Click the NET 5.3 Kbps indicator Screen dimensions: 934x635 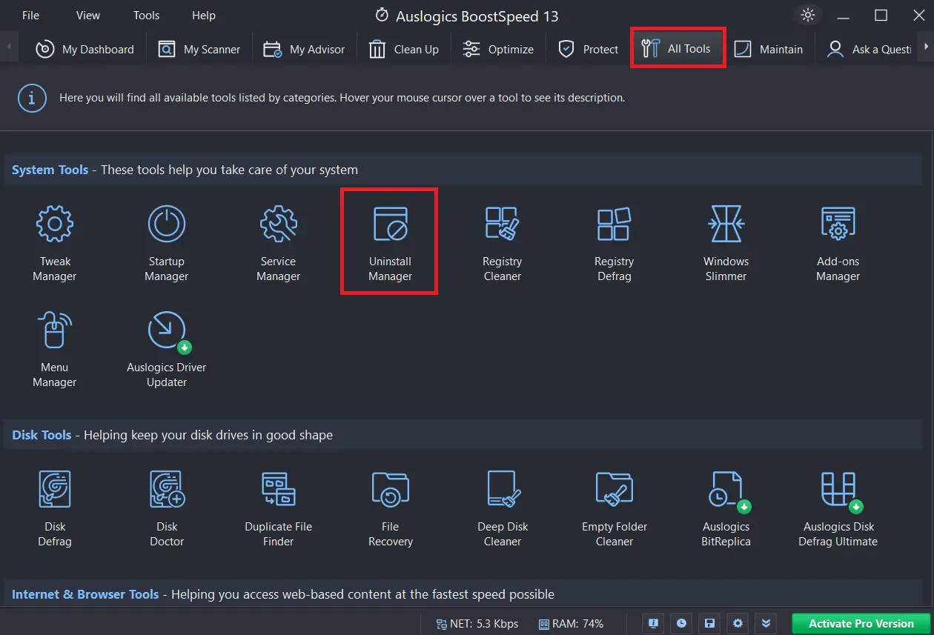[x=477, y=624]
